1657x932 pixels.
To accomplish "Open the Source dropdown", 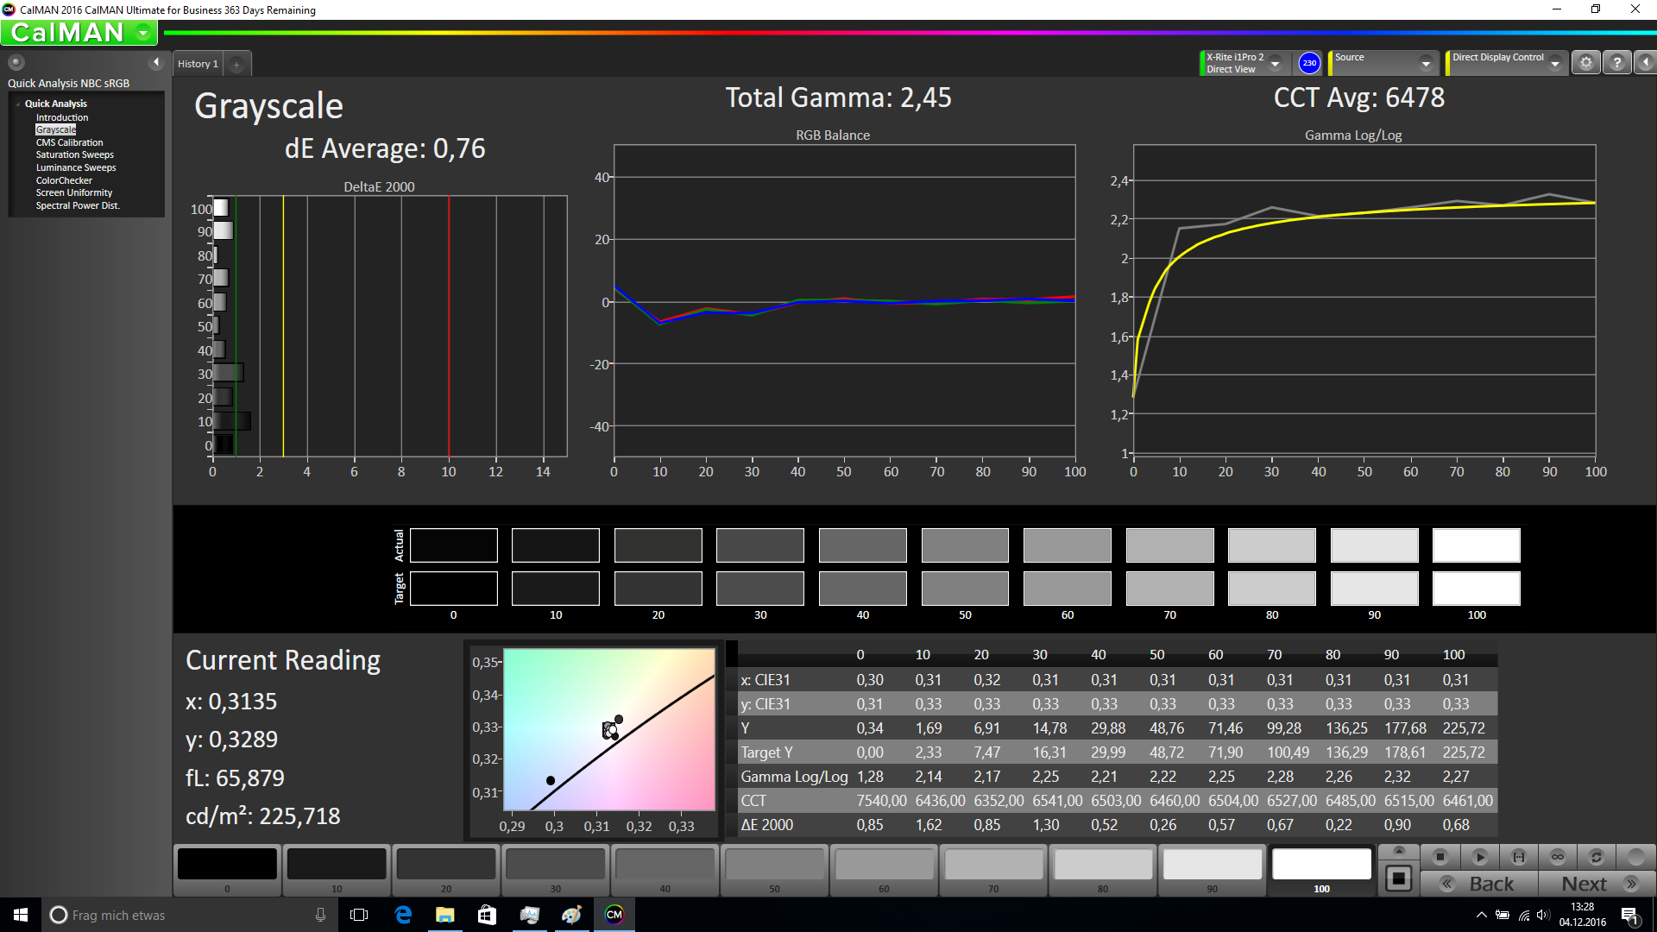I will (1425, 63).
